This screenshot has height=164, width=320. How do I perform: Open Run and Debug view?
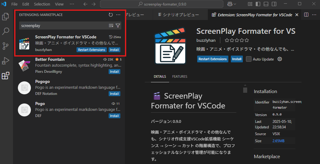(6, 61)
